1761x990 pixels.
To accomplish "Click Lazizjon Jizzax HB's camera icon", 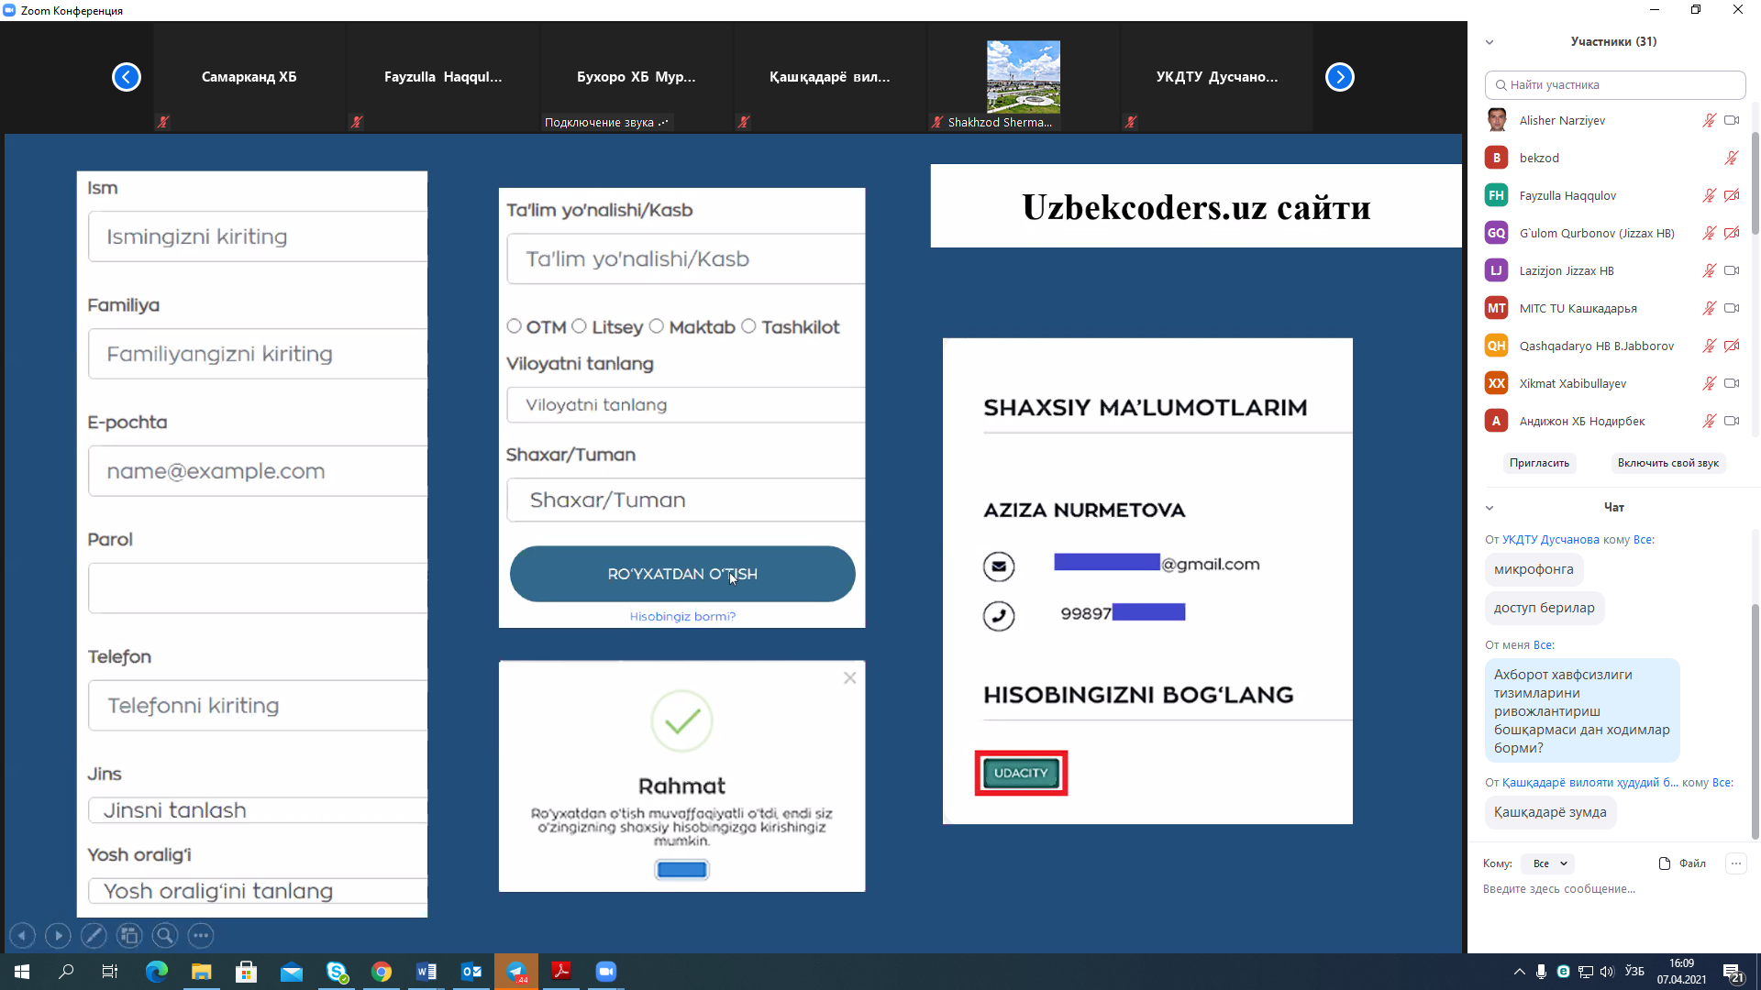I will click(x=1732, y=270).
